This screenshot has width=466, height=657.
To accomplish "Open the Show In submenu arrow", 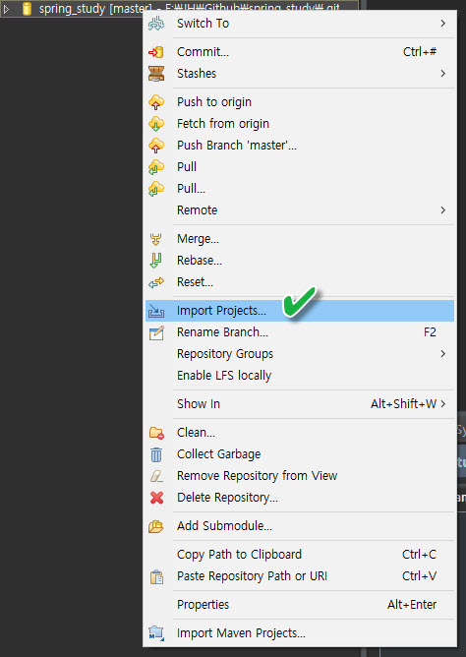I will (x=443, y=404).
